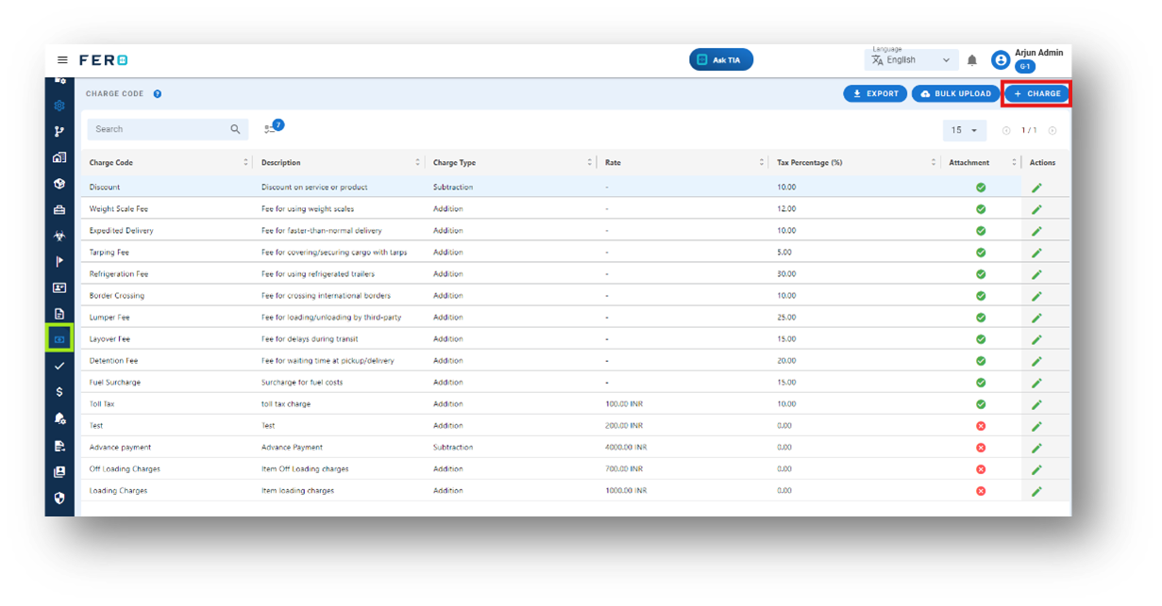
Task: Go to next page arrow
Action: [1053, 131]
